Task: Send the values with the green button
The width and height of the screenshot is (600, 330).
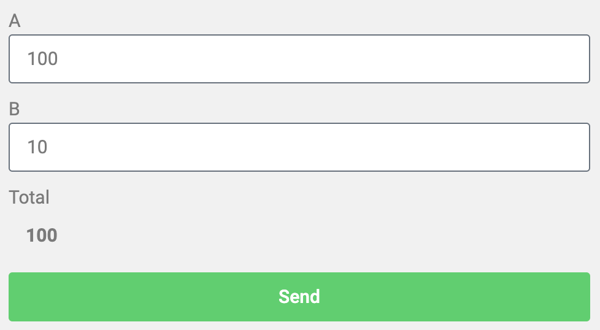Action: point(299,297)
